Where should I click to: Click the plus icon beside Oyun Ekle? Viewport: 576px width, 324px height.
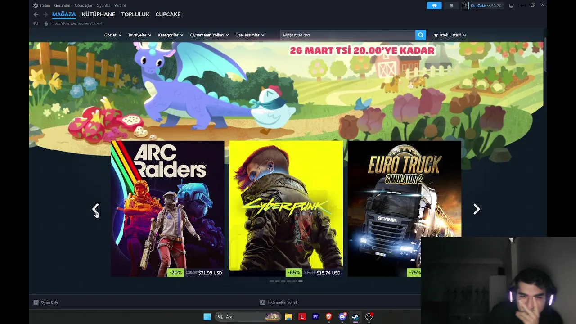tap(36, 302)
